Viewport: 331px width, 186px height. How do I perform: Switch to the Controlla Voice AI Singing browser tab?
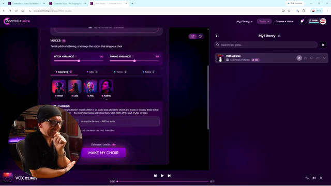[68, 4]
